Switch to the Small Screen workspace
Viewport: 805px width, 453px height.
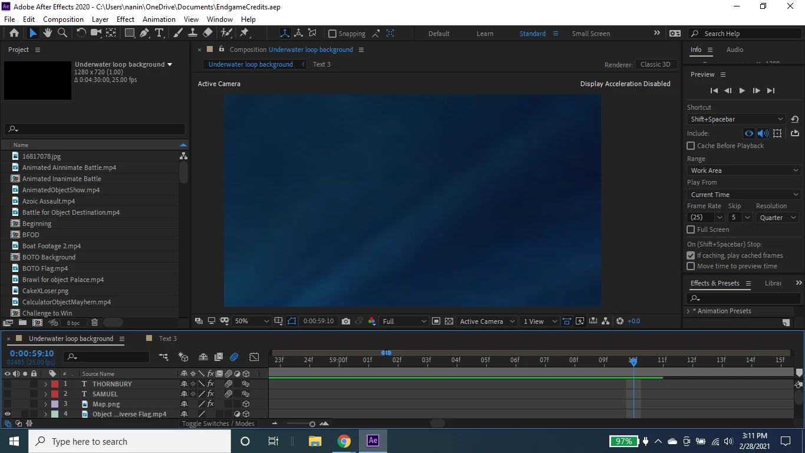pos(591,34)
